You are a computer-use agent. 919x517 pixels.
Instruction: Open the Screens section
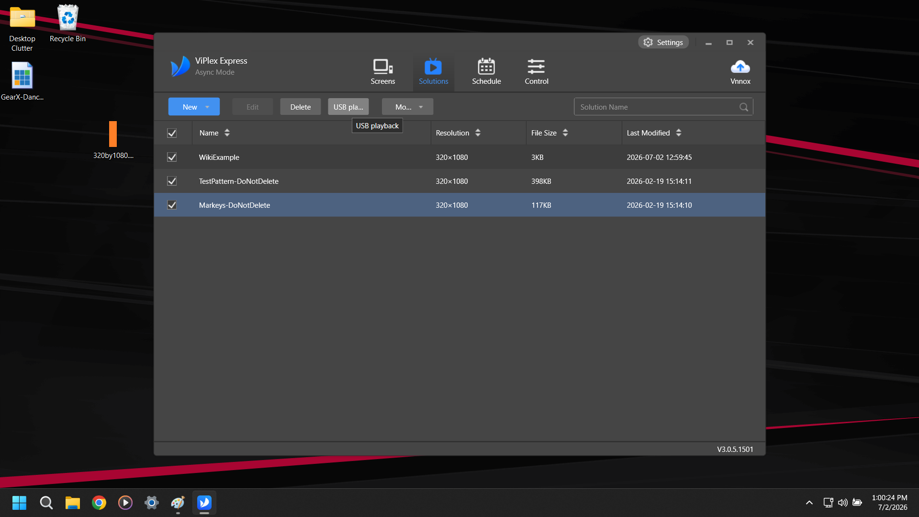coord(382,72)
